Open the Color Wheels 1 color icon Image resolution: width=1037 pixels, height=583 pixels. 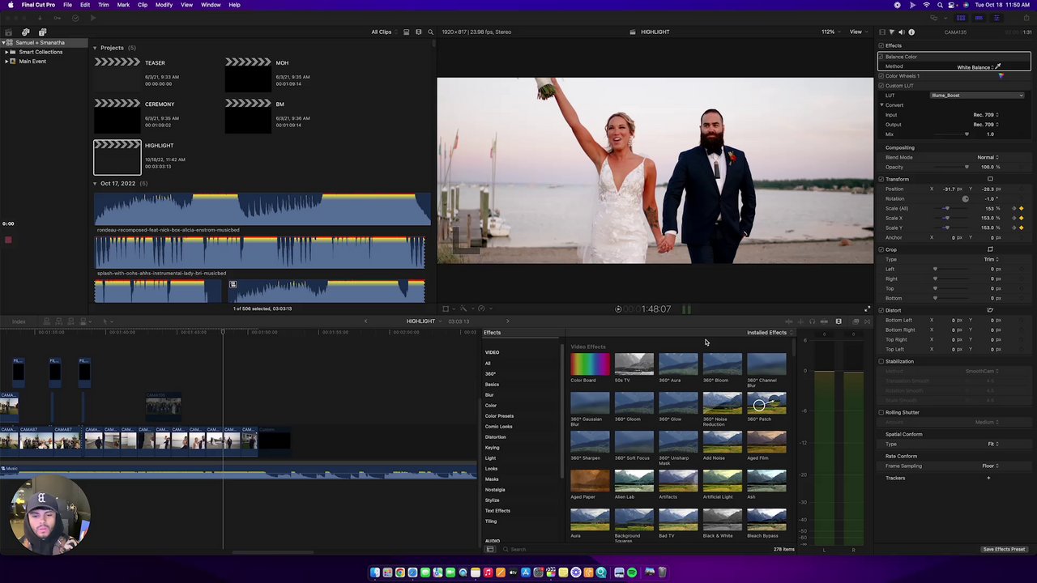point(1001,76)
